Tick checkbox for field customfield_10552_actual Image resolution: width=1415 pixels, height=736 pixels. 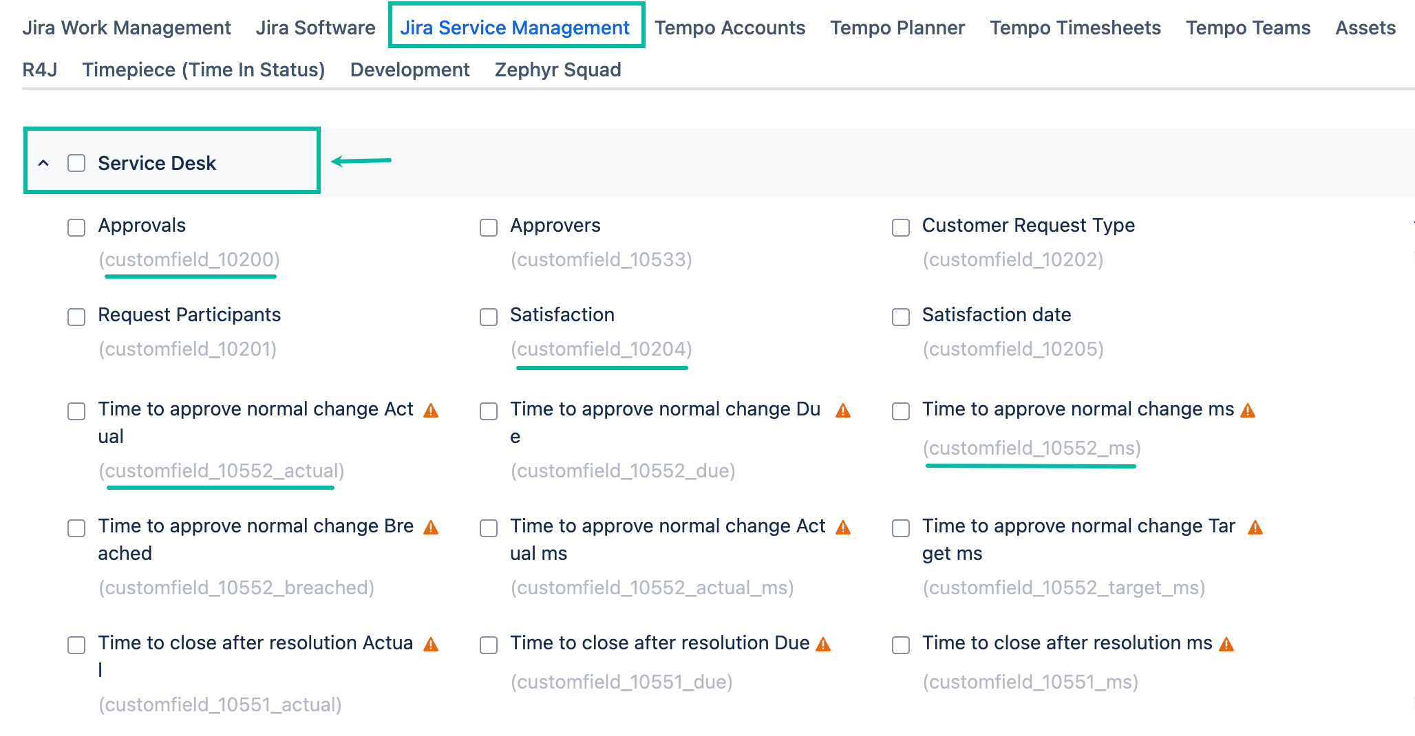76,411
